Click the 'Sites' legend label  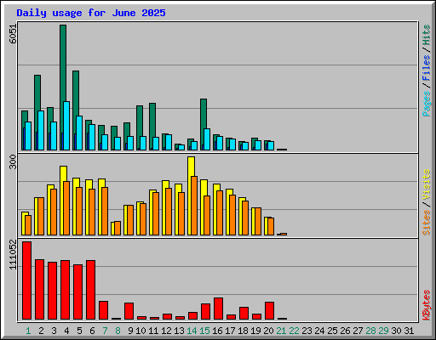(x=426, y=223)
